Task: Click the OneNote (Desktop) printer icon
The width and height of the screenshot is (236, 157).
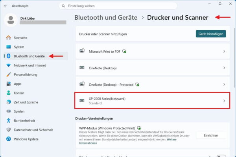Action: coord(82,68)
